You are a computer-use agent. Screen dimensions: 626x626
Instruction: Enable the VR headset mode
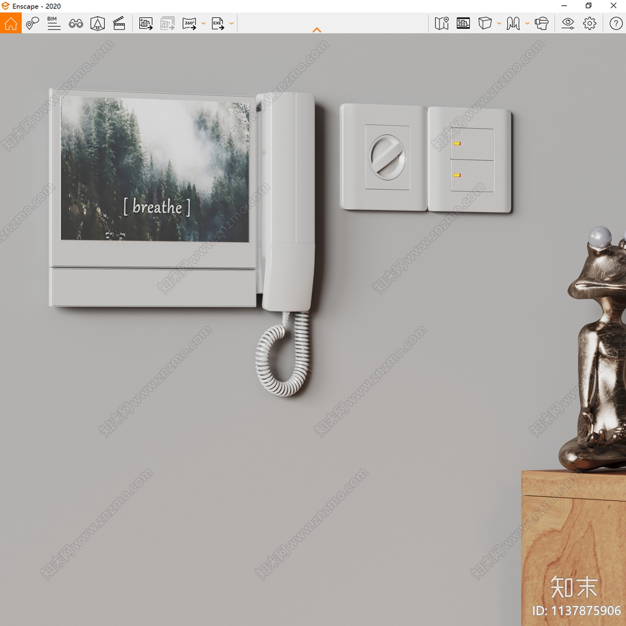tap(542, 23)
